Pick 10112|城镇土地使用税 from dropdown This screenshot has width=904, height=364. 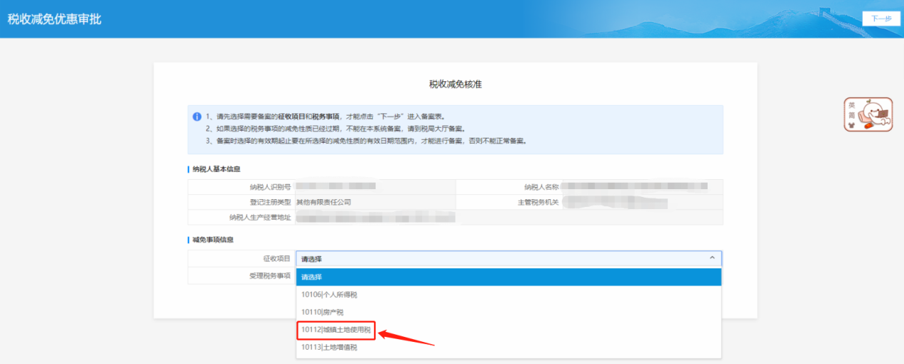336,330
